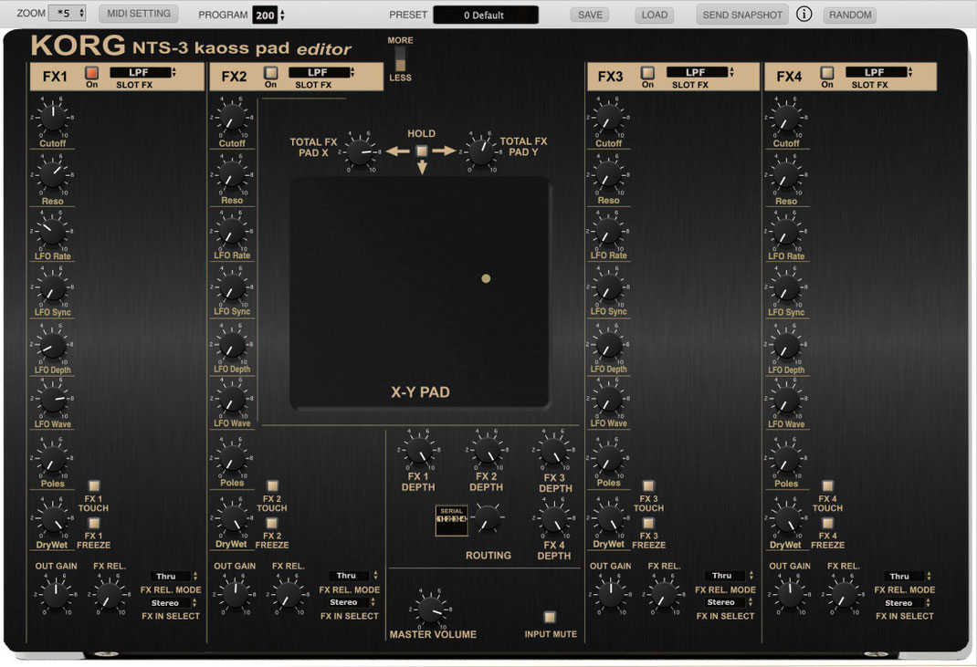Click the FX 3 DEPTH knob
This screenshot has height=667, width=977.
553,451
